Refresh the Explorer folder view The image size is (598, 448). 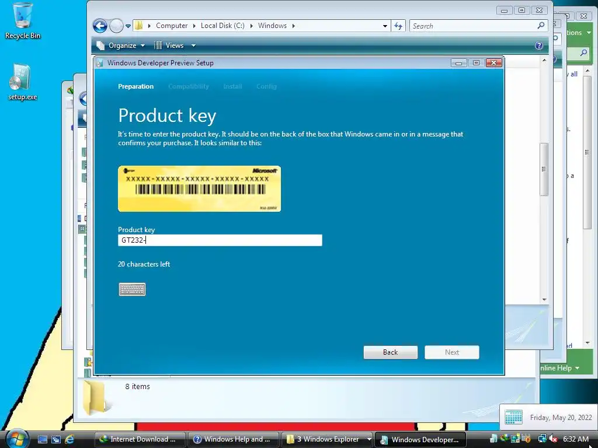tap(398, 26)
